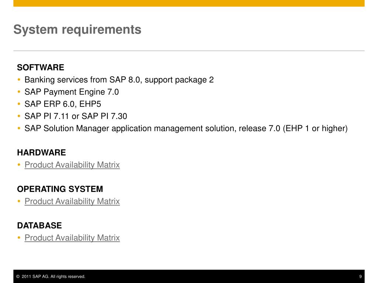Click 'SAP Solution Manager application management' bullet
This screenshot has width=378, height=283.
tap(186, 129)
